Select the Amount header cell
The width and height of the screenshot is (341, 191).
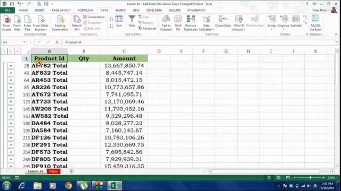click(x=124, y=58)
